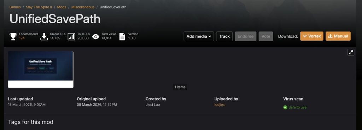Screen dimensions: 362x130
Task: Click the Endorsements trophy icon
Action: coord(13,36)
